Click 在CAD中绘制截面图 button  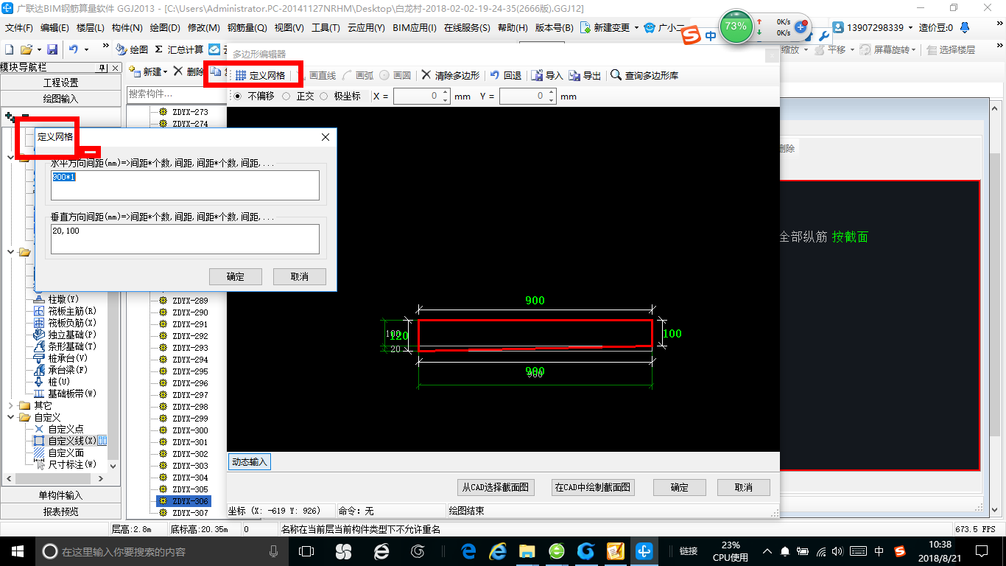pyautogui.click(x=593, y=487)
